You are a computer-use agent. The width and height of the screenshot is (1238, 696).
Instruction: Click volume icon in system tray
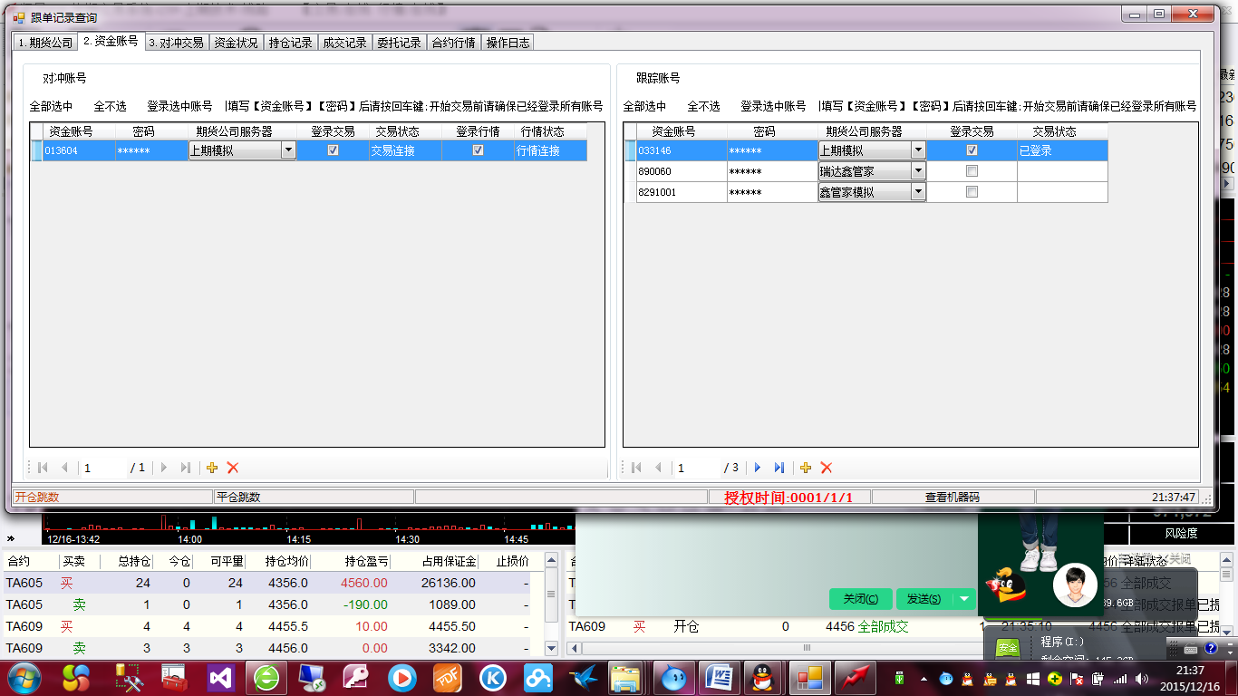[1142, 678]
